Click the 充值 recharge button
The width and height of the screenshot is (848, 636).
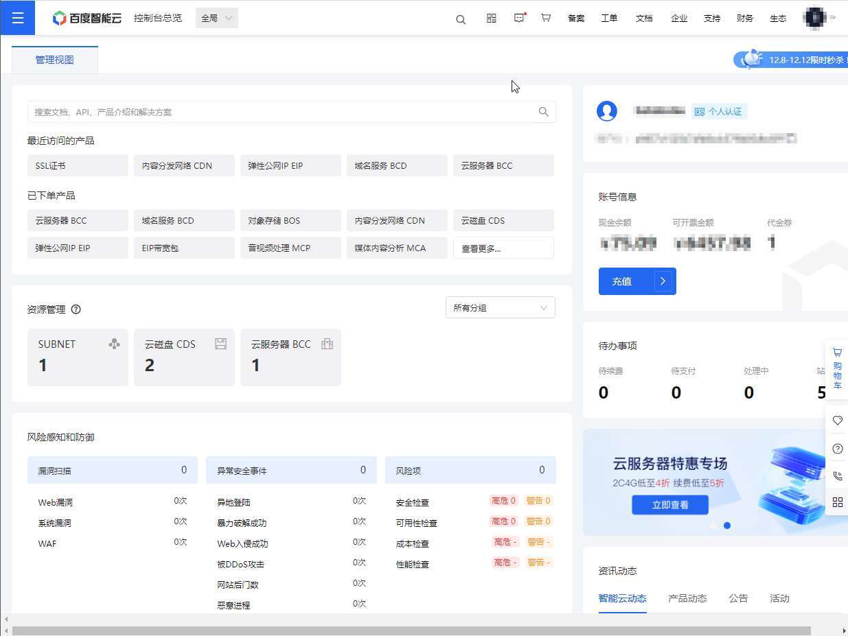[637, 281]
